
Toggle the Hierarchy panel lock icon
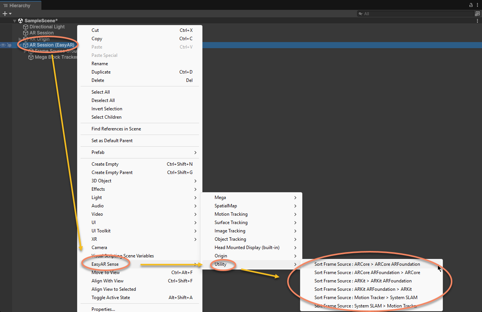(471, 5)
